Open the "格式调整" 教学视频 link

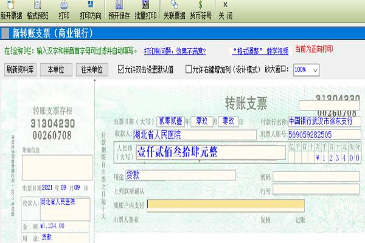point(260,51)
